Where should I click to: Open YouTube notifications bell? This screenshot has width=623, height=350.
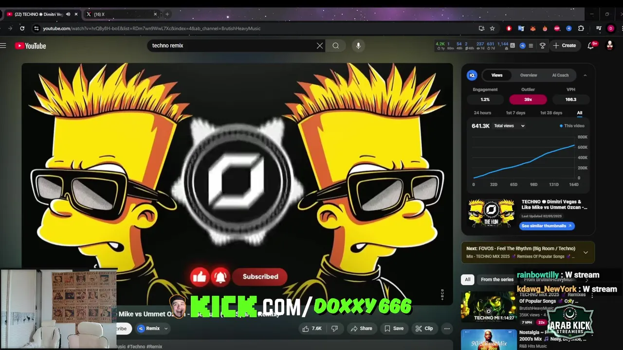pos(590,46)
